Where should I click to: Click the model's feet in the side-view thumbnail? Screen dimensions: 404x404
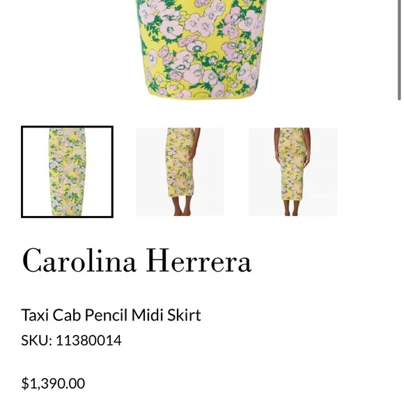pos(182,212)
